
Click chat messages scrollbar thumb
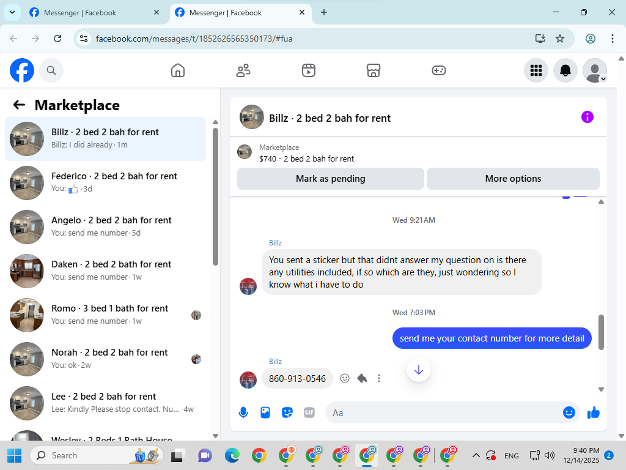(x=602, y=332)
